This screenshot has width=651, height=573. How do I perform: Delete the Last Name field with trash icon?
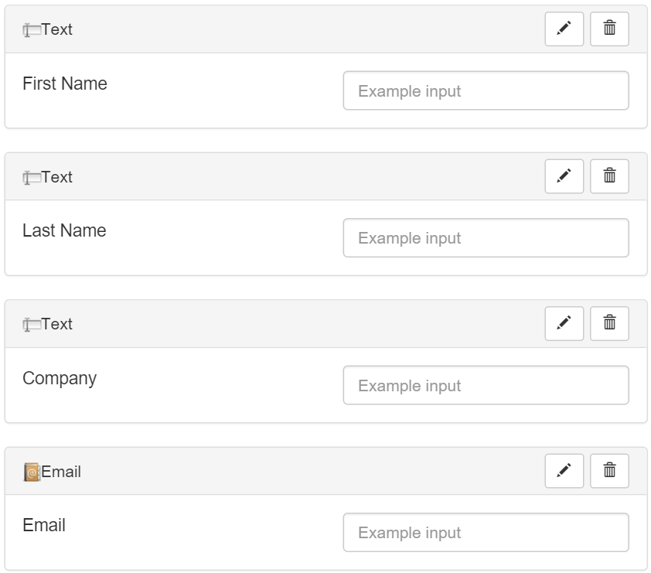[x=609, y=176]
